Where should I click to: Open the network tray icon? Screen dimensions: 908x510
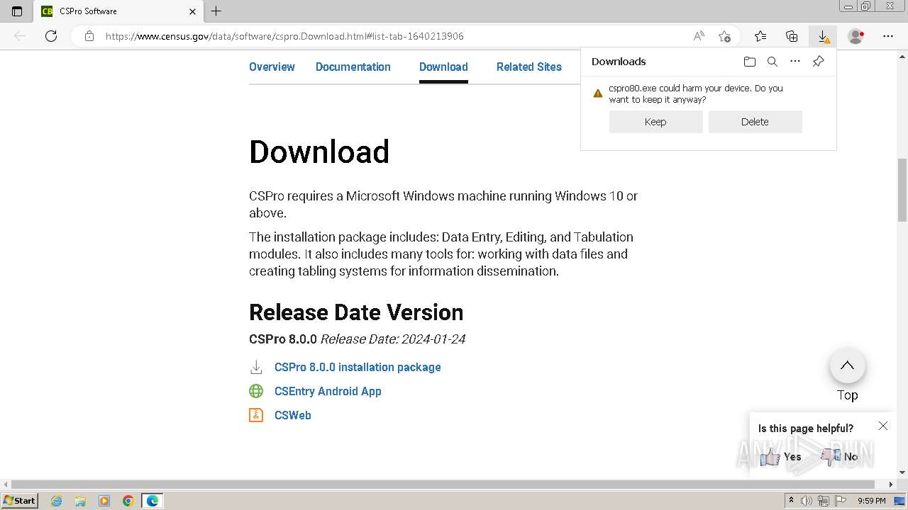point(824,501)
